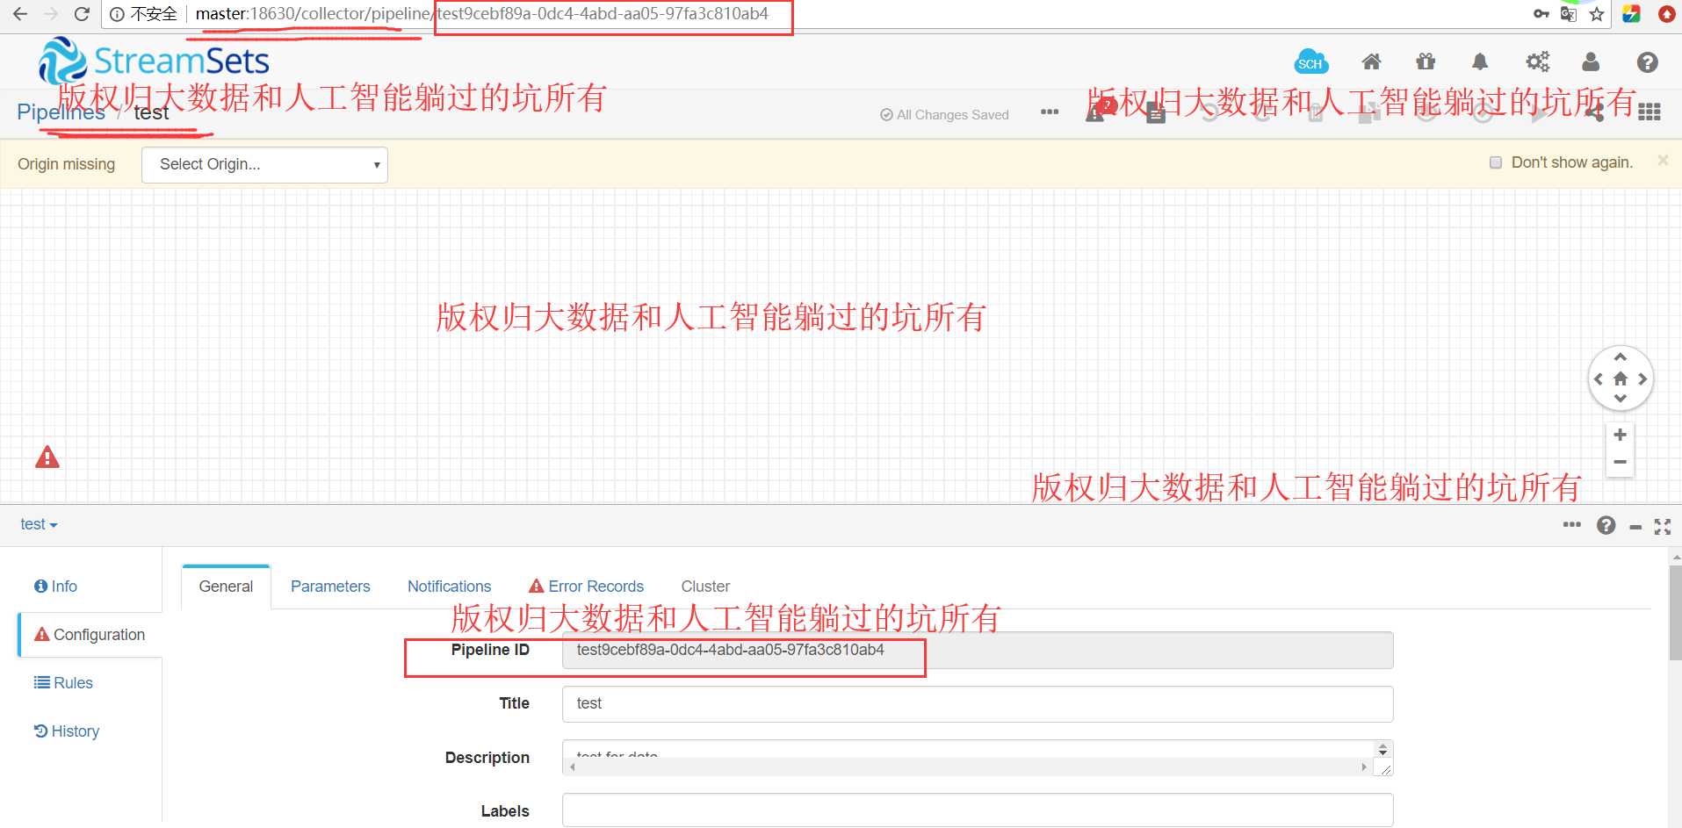1682x828 pixels.
Task: Pan canvas left with arrow
Action: (x=1599, y=379)
